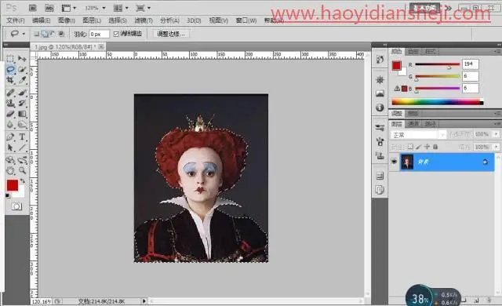502x306 pixels.
Task: Select the 3D Object Rotate tool
Action: 10,160
